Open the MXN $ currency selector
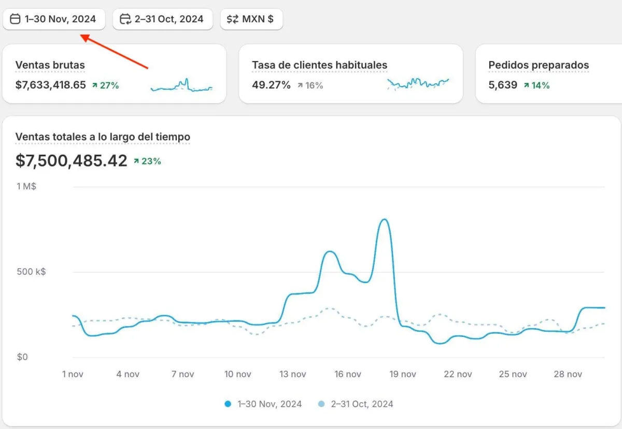Image resolution: width=622 pixels, height=429 pixels. point(251,19)
